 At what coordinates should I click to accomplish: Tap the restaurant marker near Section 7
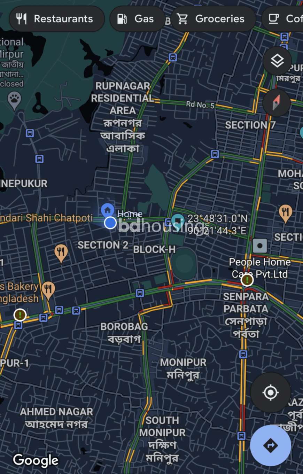click(x=286, y=213)
